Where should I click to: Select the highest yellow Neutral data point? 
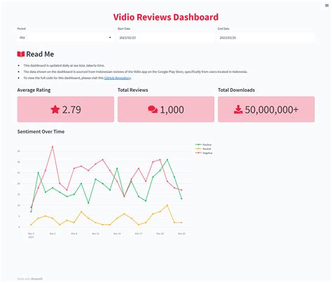click(x=167, y=205)
